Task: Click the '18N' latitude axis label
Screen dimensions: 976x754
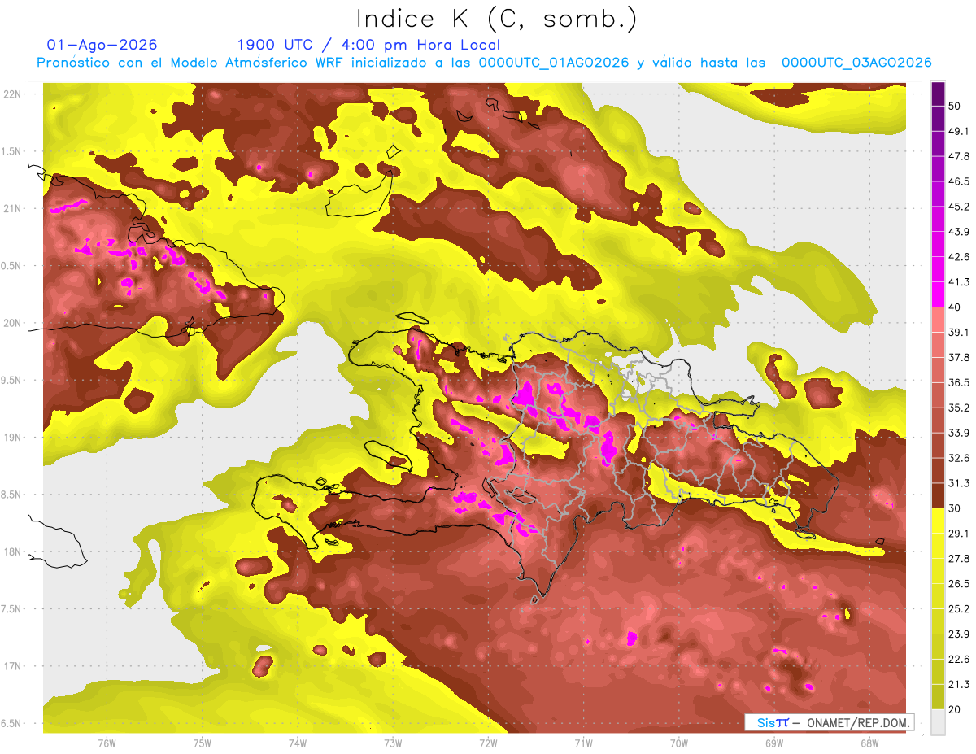Action: coord(12,551)
